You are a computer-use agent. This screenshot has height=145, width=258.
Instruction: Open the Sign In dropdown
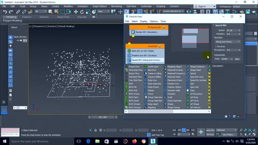[205, 6]
